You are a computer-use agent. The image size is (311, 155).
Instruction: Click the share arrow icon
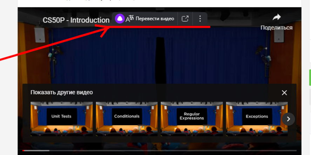point(277,17)
